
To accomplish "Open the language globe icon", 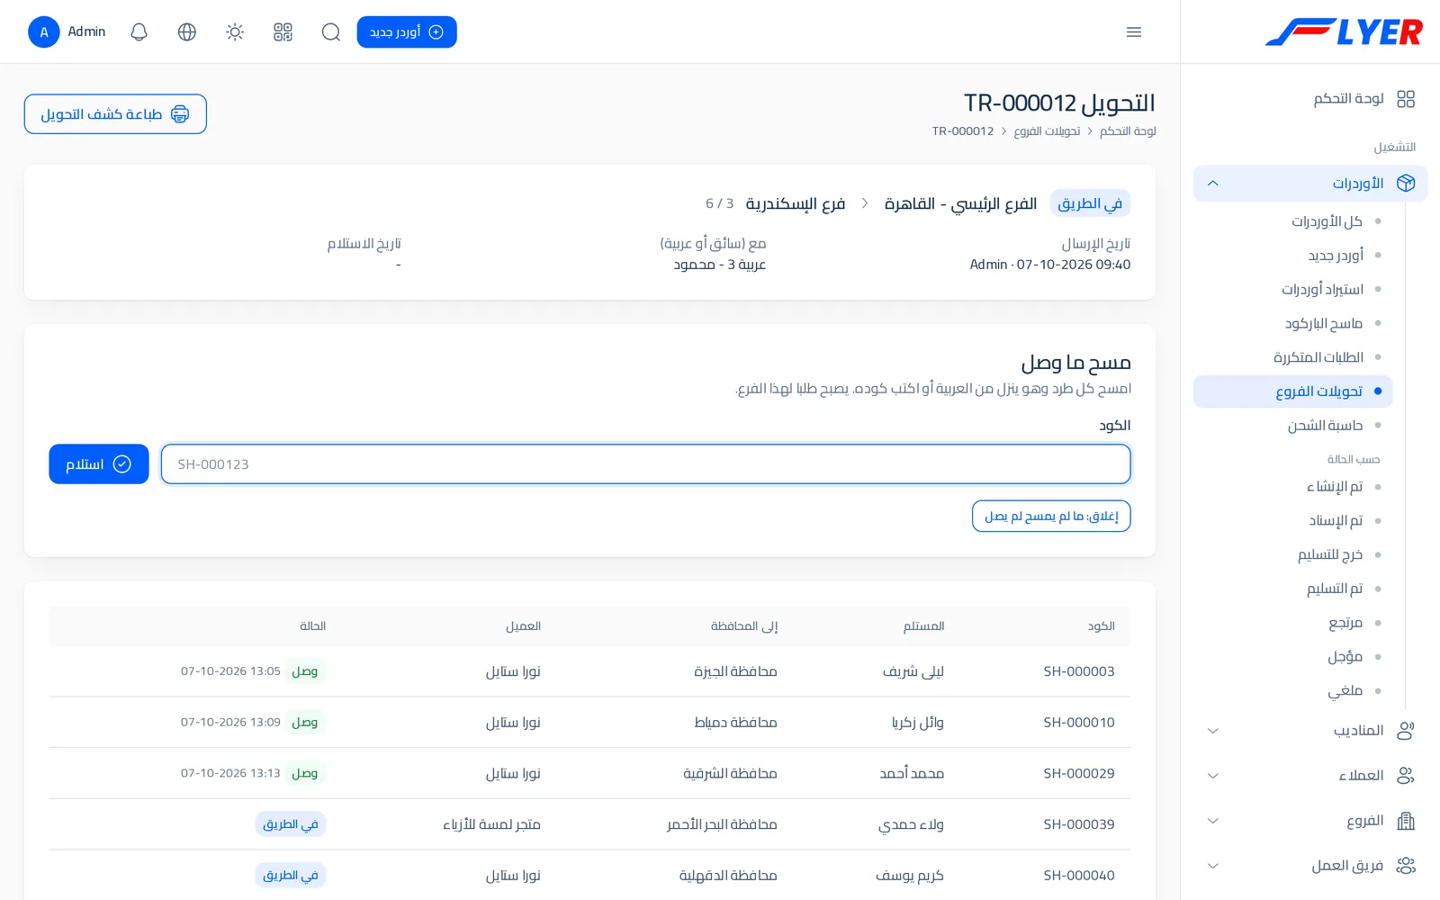I will click(x=187, y=32).
